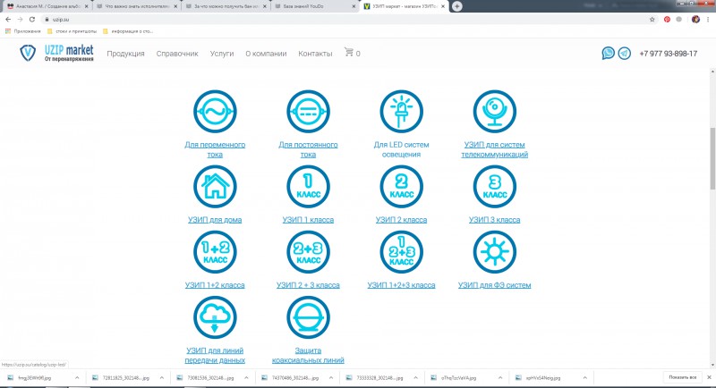
Task: Open информация о сто... bookmark folder
Action: pyautogui.click(x=128, y=31)
